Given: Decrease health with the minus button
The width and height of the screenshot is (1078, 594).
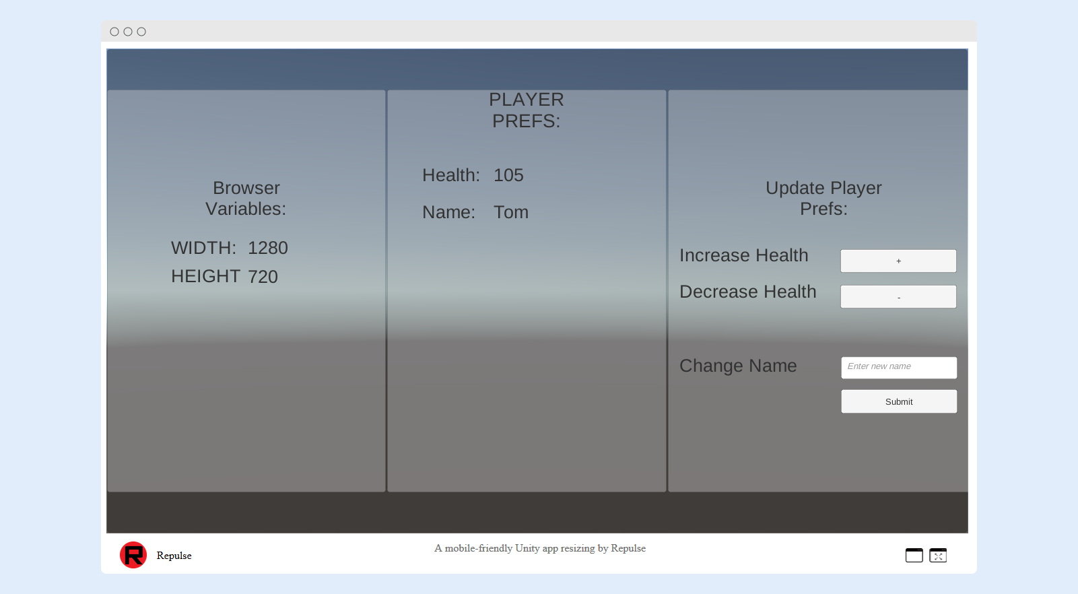Looking at the screenshot, I should [898, 296].
